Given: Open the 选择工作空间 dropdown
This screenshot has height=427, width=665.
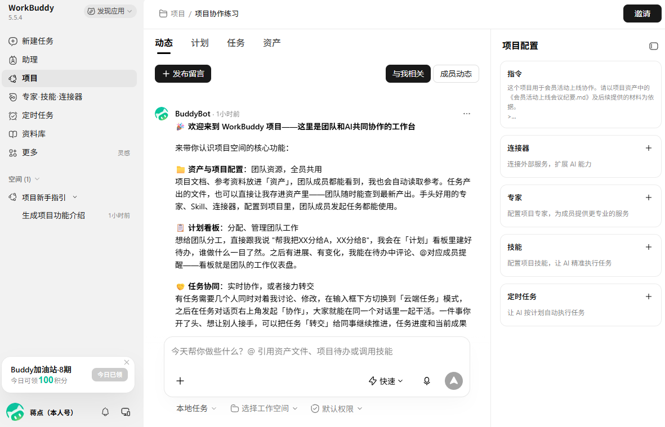Looking at the screenshot, I should (x=264, y=408).
